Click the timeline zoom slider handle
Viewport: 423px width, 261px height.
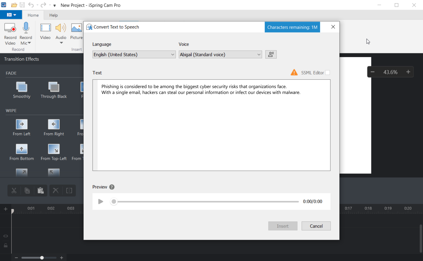(x=42, y=258)
